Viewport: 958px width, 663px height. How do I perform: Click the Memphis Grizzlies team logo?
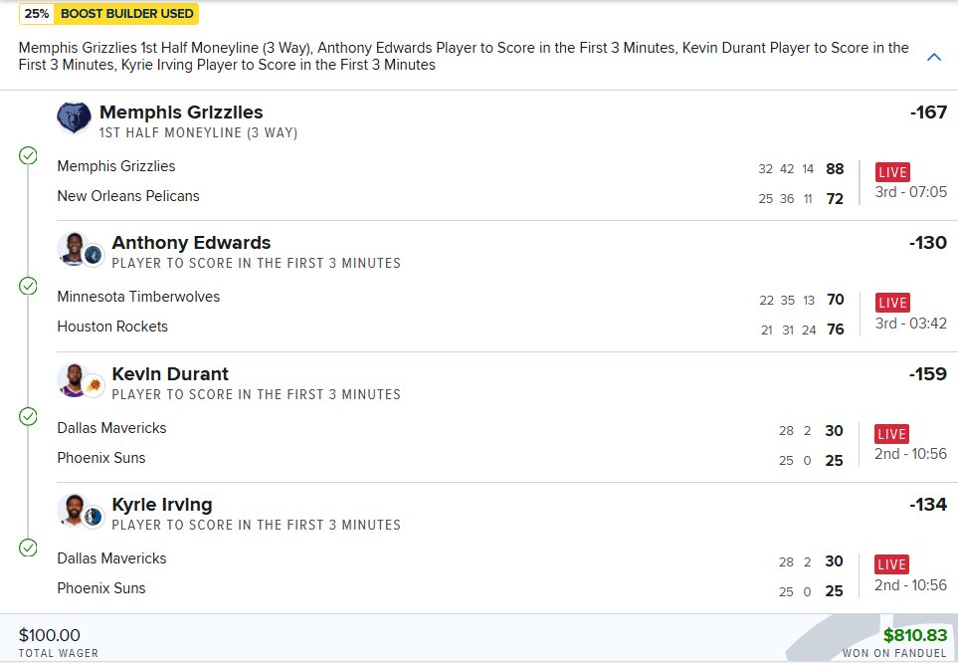74,117
